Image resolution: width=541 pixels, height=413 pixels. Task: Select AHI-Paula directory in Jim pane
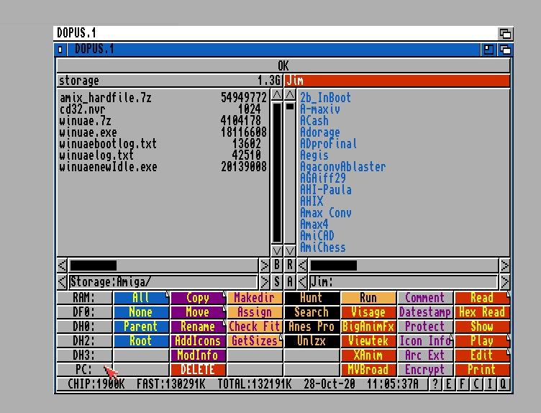326,190
